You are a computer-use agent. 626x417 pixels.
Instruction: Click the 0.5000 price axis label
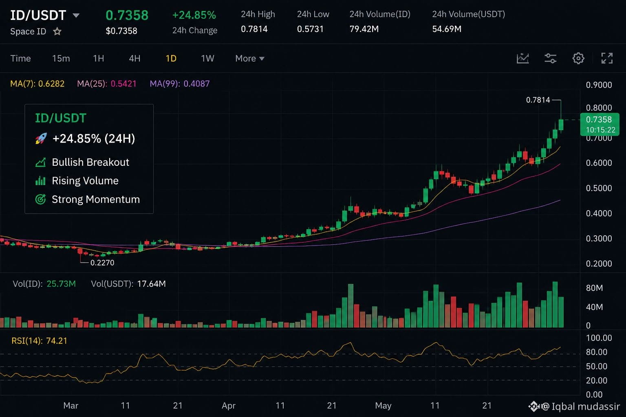pos(599,188)
